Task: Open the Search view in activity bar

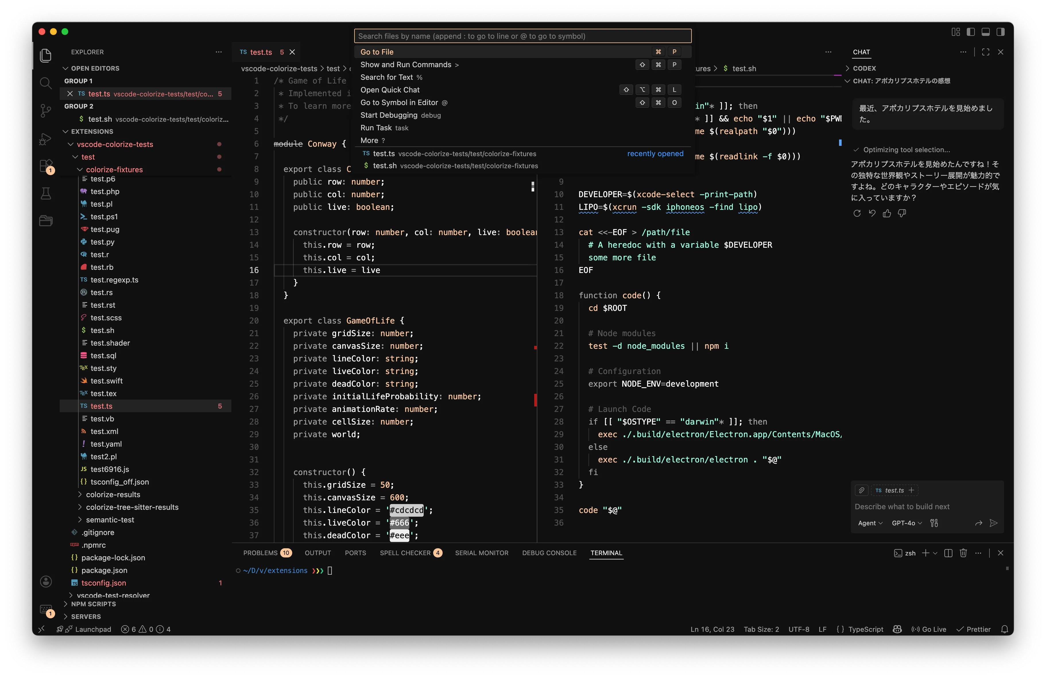Action: point(46,83)
